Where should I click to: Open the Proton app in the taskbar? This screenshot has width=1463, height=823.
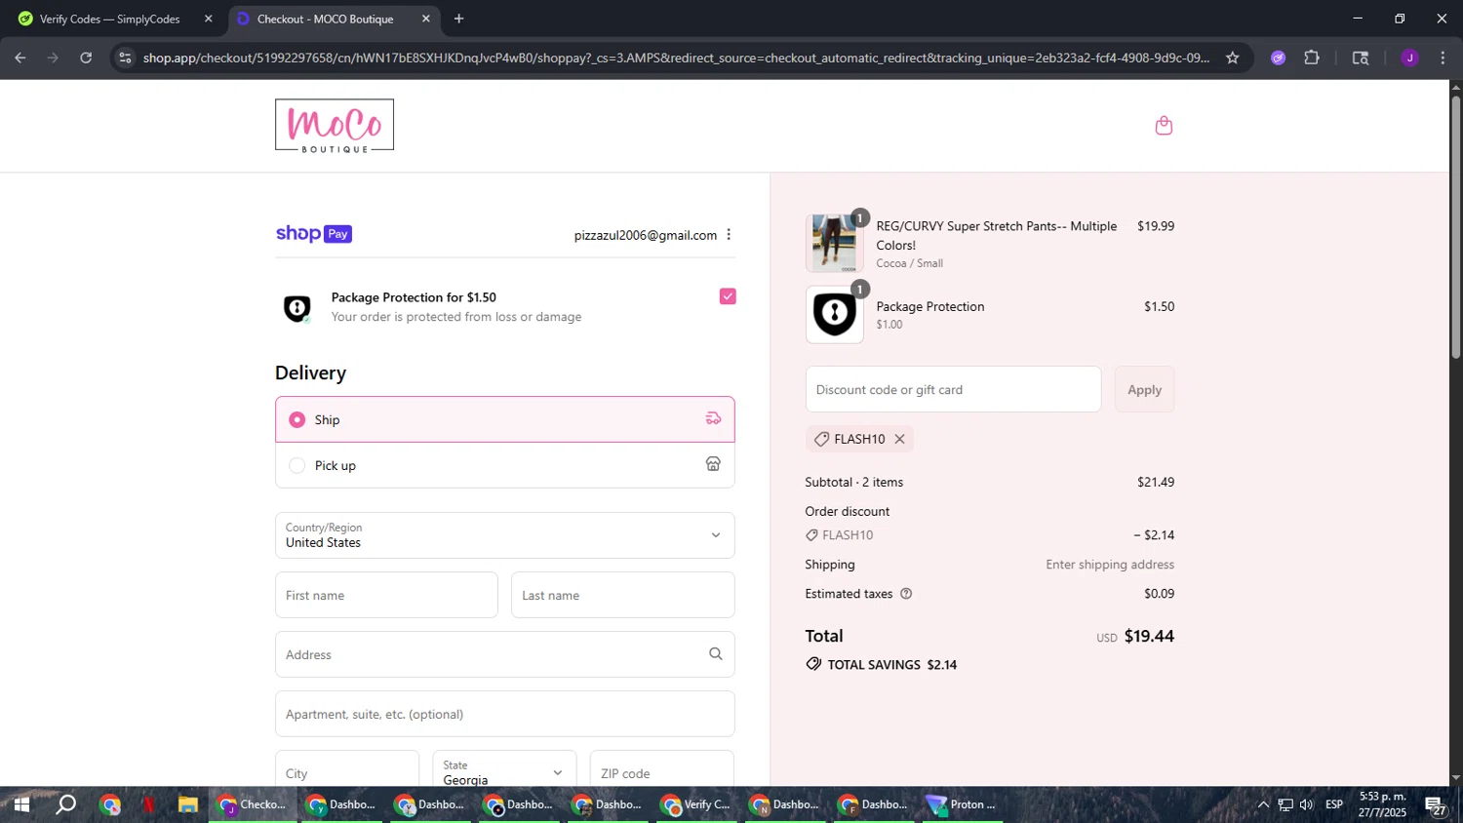[x=961, y=804]
